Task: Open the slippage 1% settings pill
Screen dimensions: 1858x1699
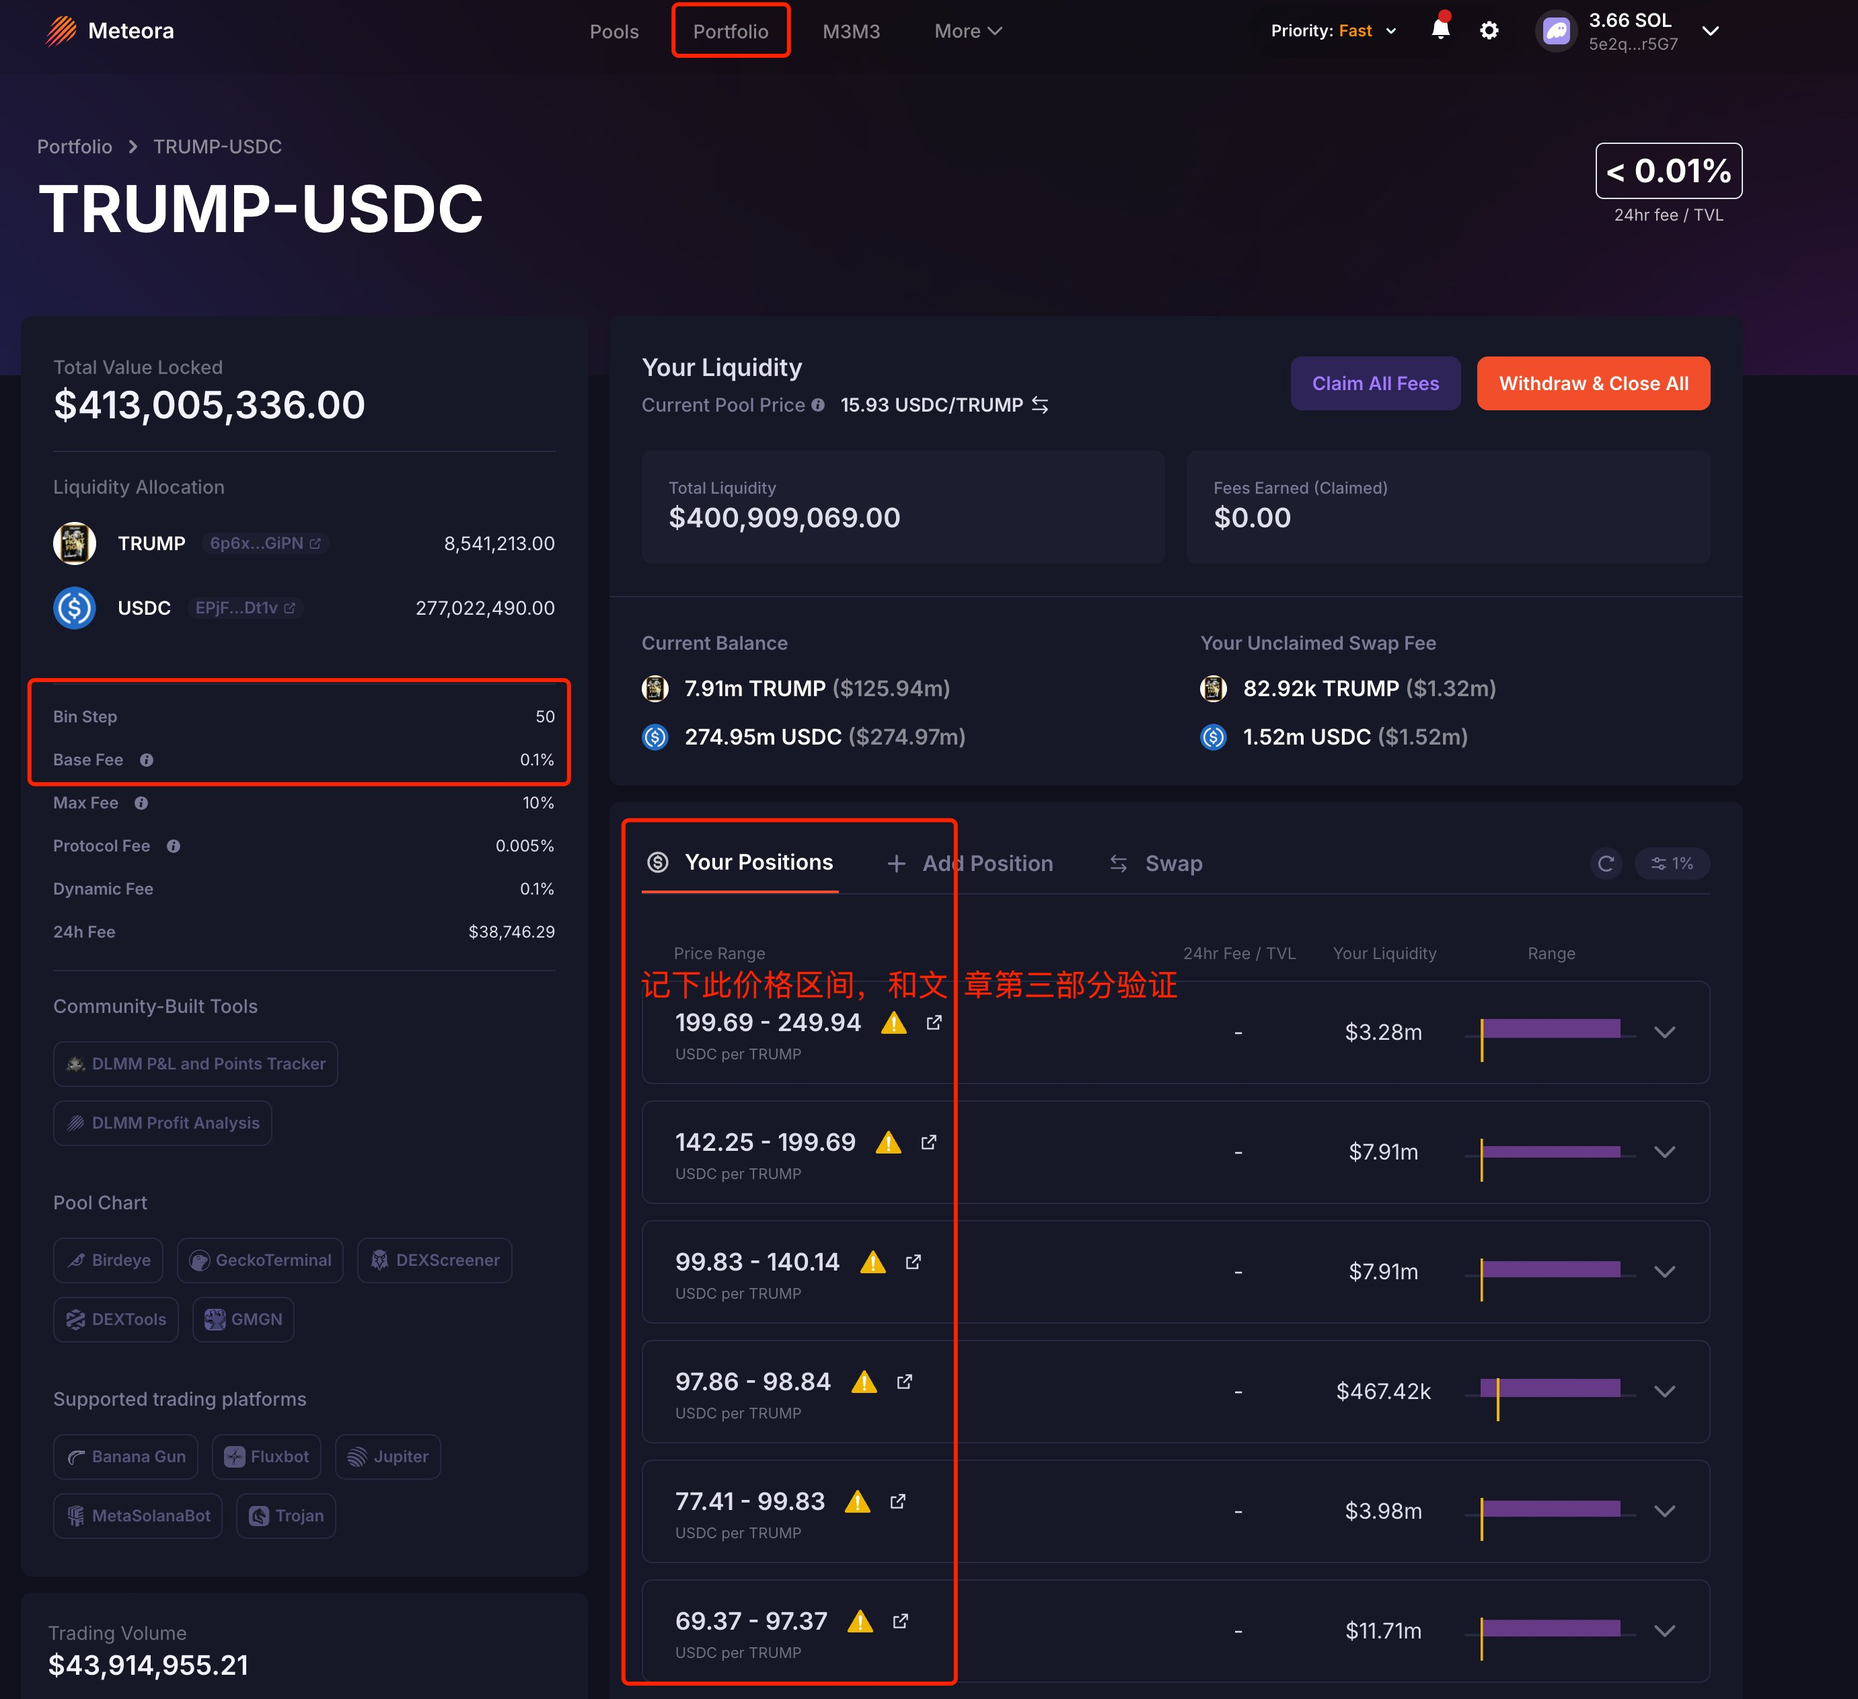Action: point(1672,864)
